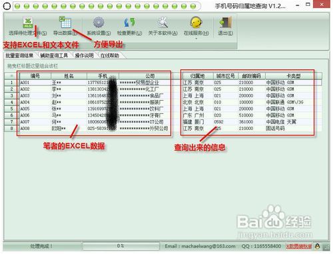
Task: Sort by the 卡类型 column header
Action: click(x=294, y=76)
